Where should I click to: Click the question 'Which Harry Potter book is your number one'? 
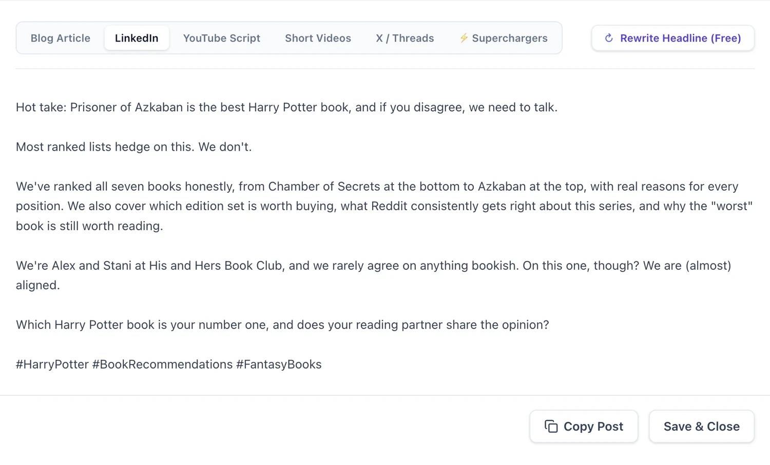(282, 325)
